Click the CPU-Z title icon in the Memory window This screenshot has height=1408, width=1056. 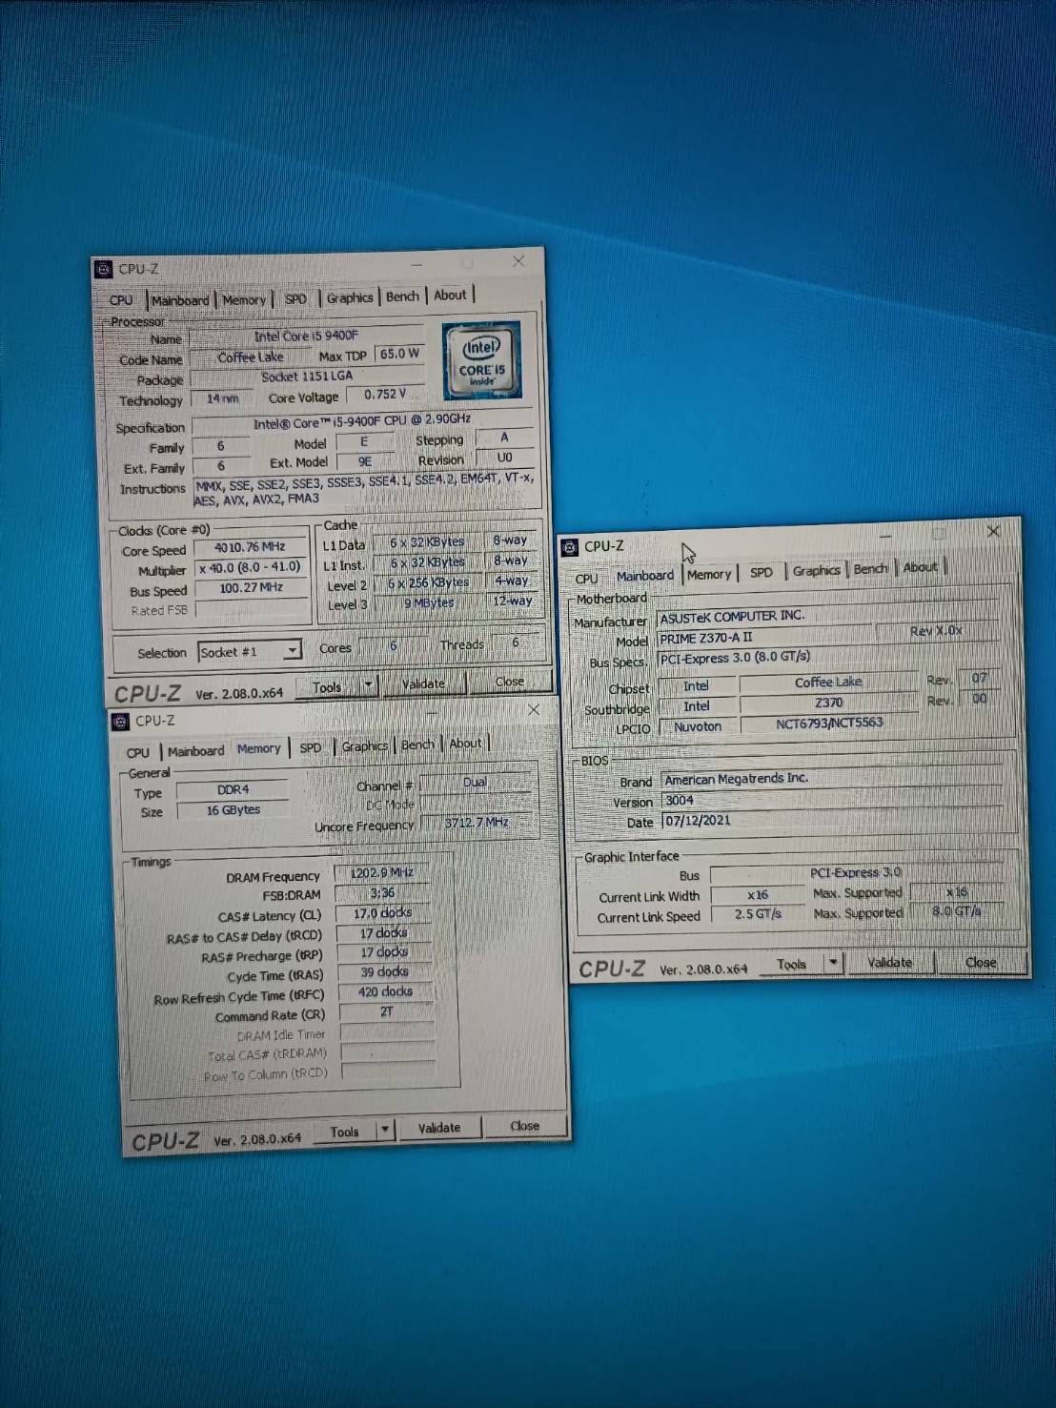click(x=120, y=722)
